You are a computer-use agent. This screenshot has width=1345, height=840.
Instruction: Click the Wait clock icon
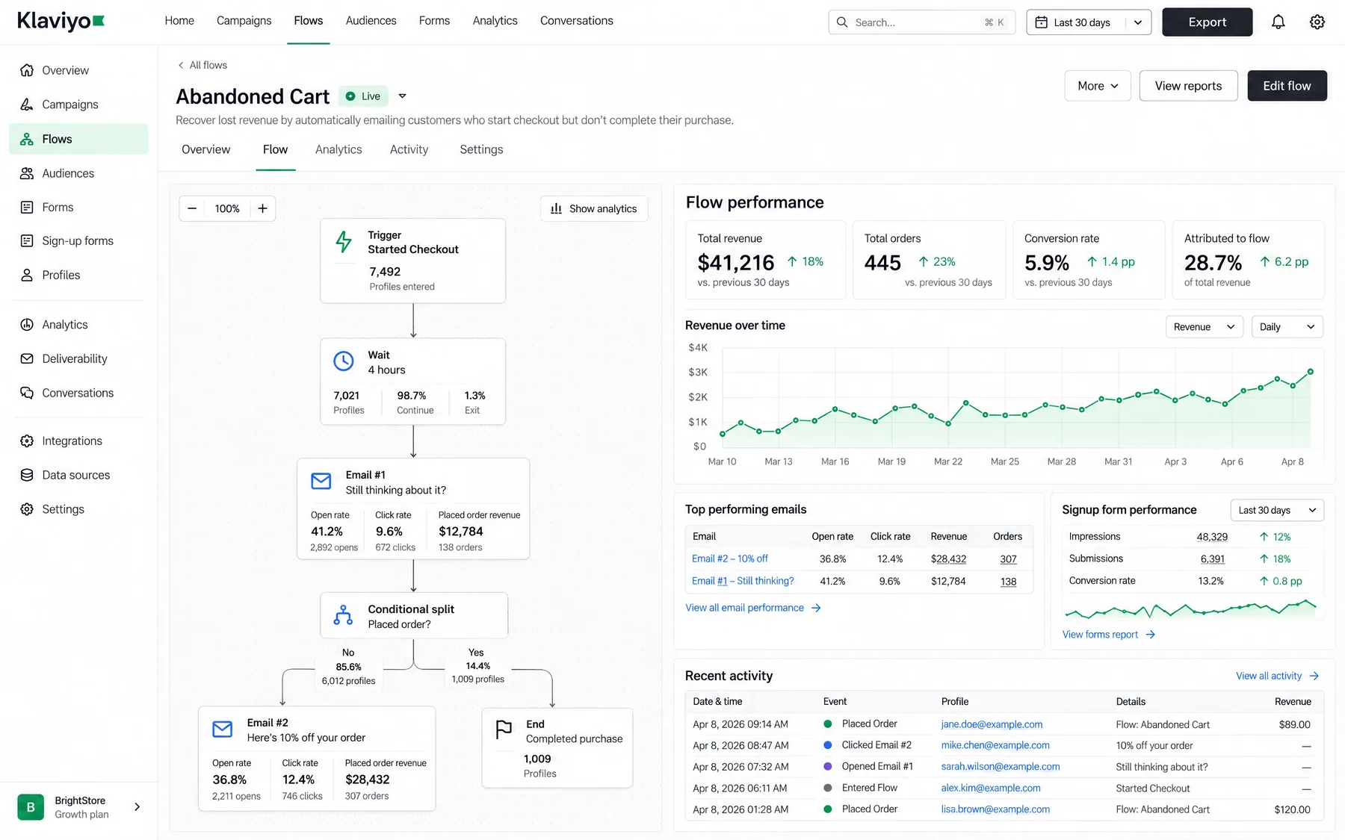344,361
